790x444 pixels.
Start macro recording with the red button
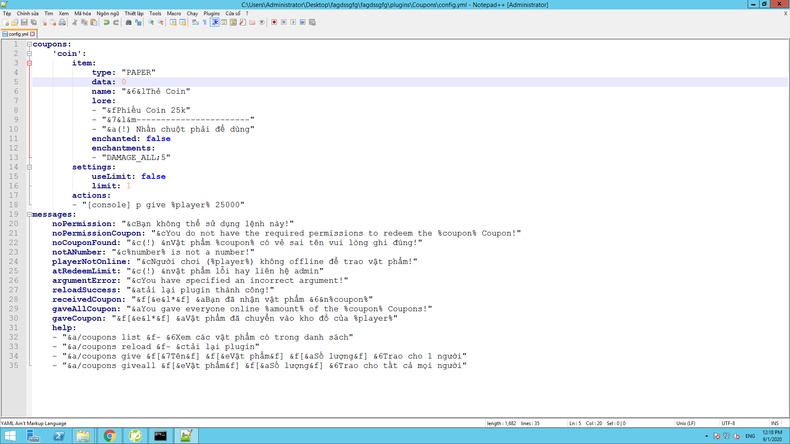click(274, 22)
